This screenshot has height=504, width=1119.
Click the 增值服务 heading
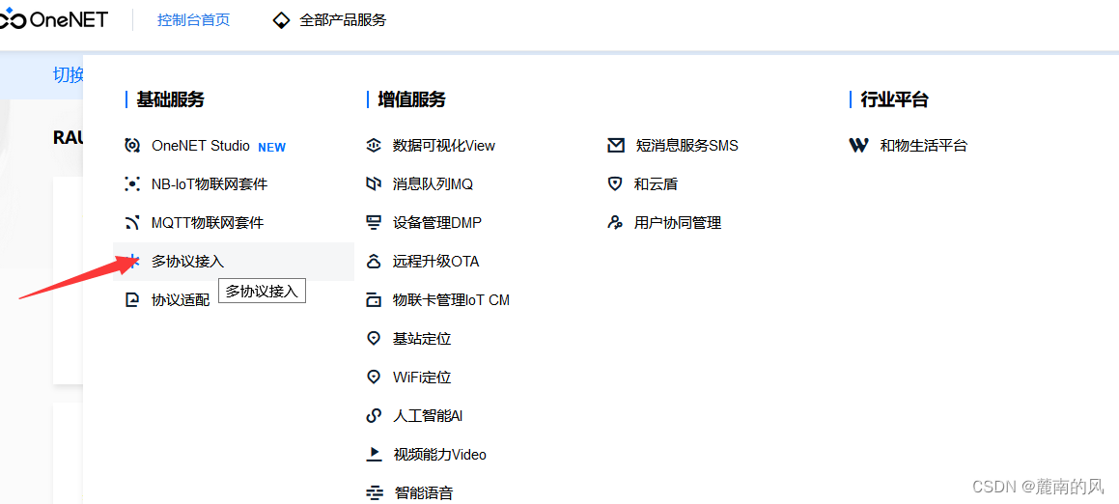coord(411,99)
